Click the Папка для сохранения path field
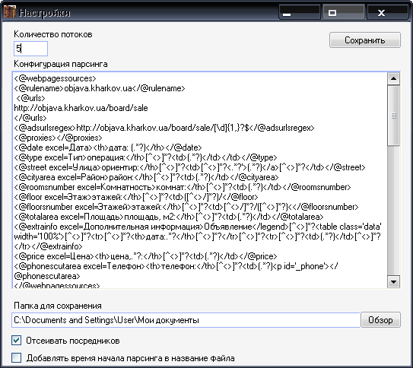 [186, 320]
